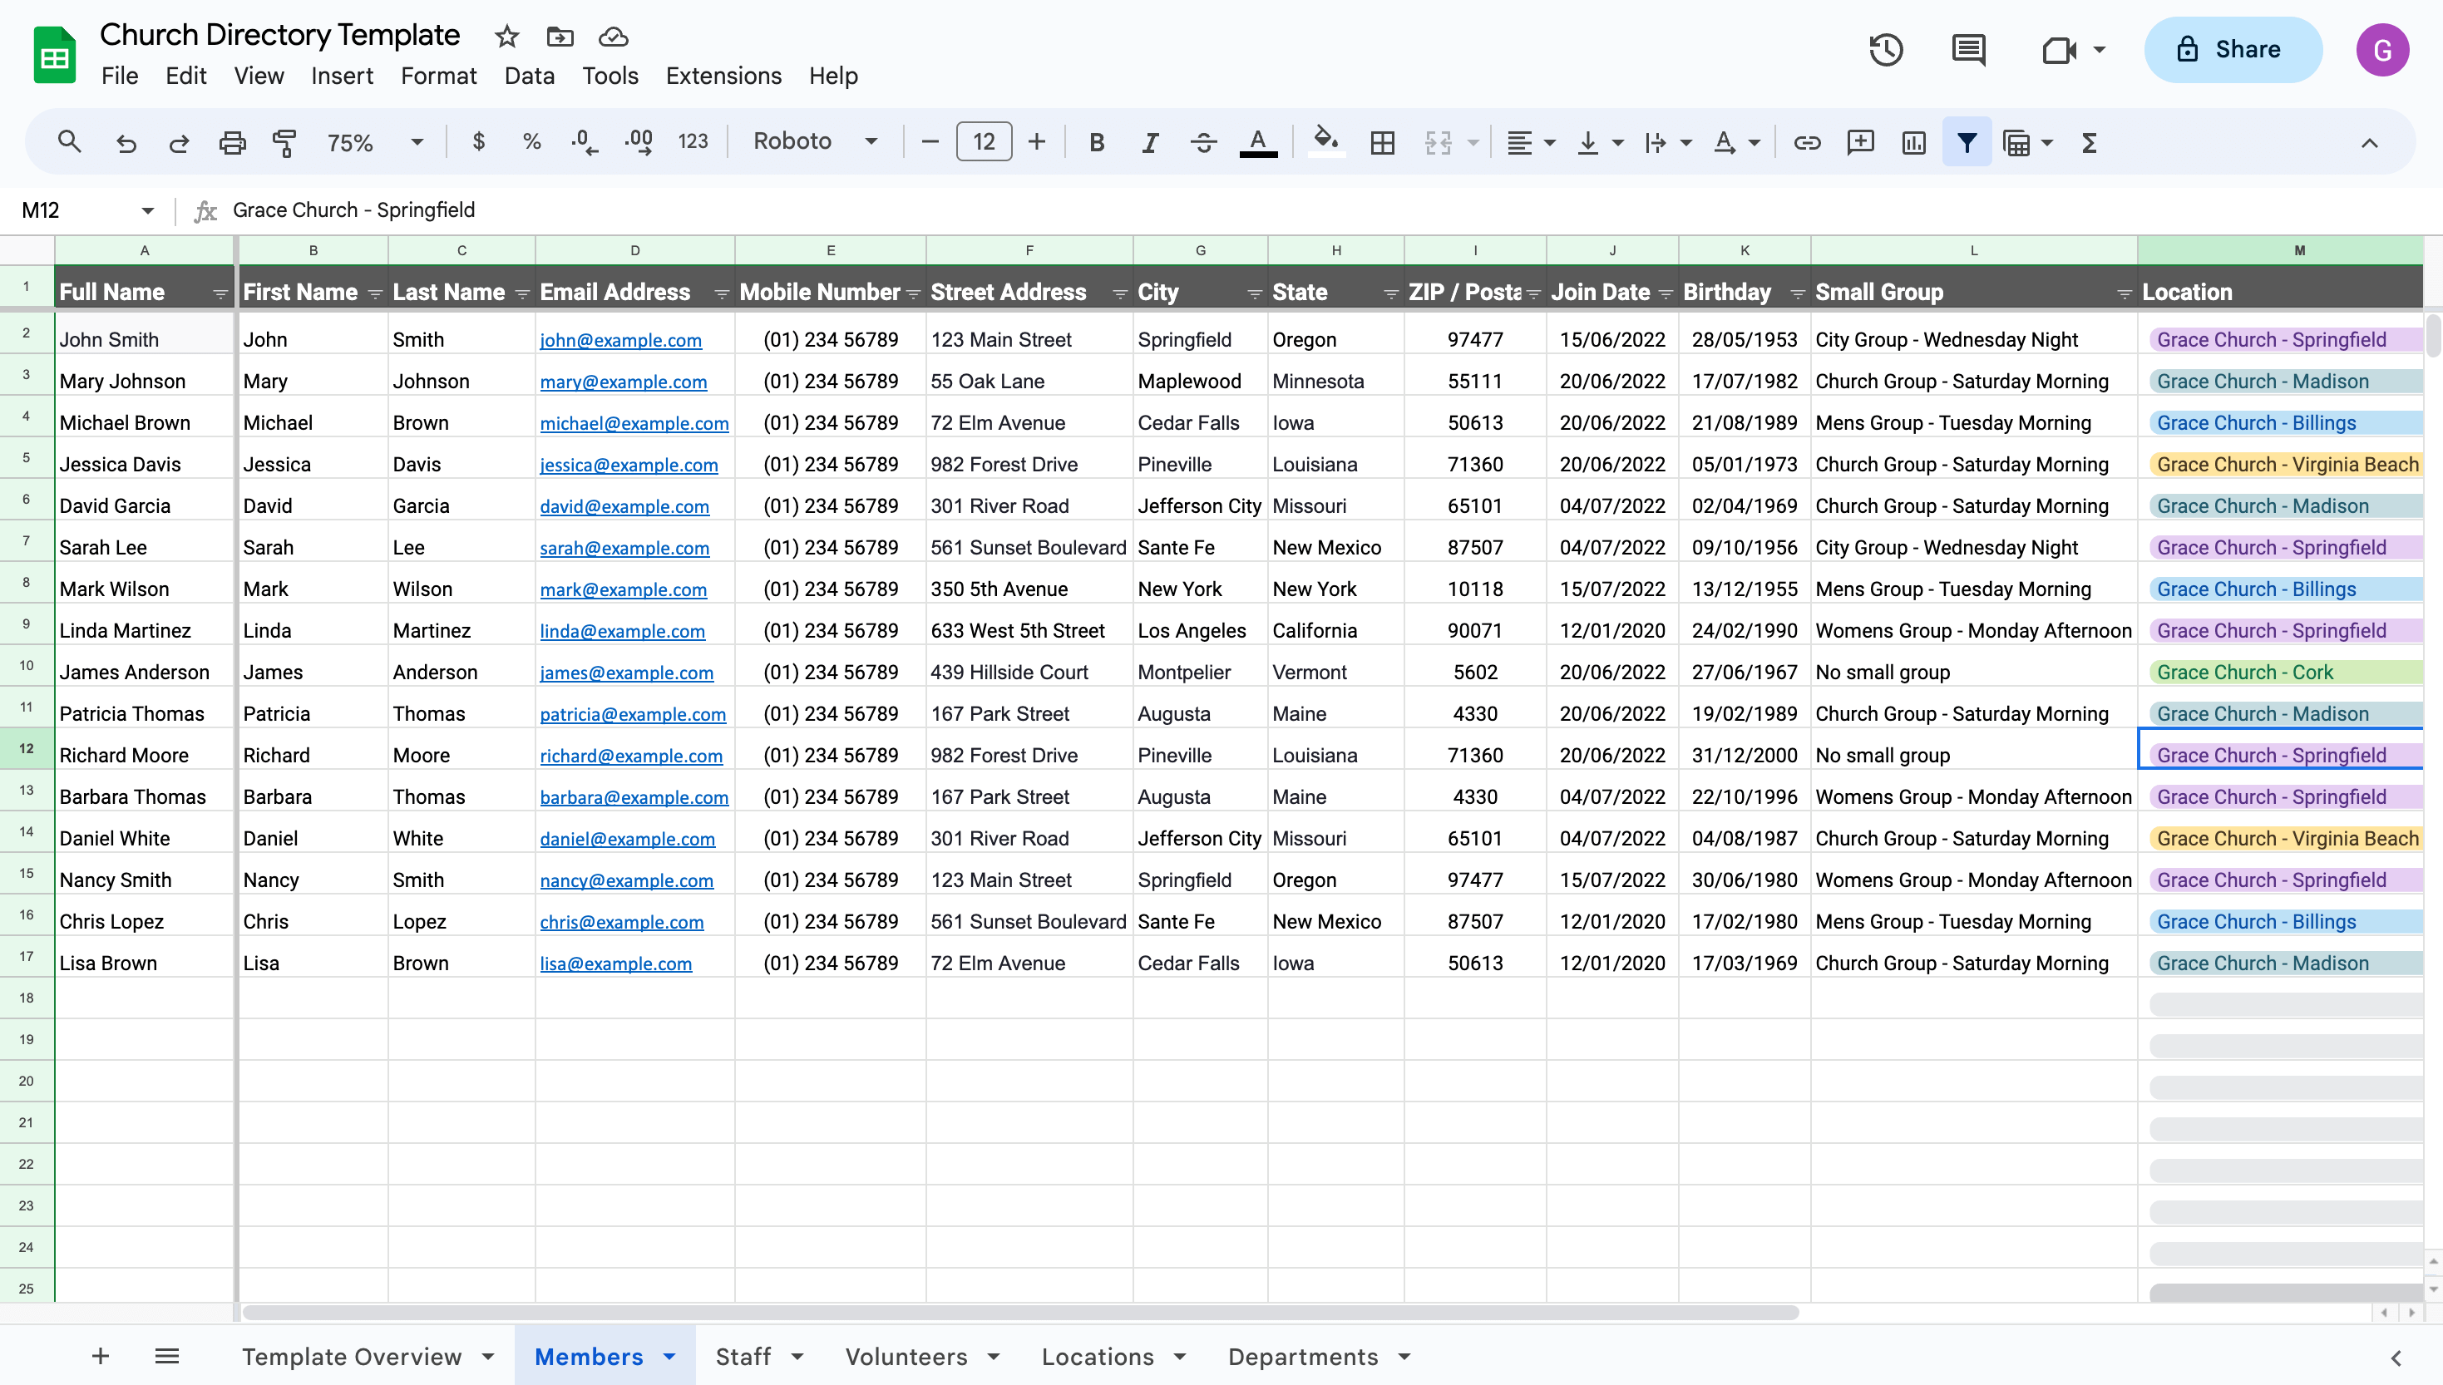Click the Members tab

click(x=590, y=1357)
